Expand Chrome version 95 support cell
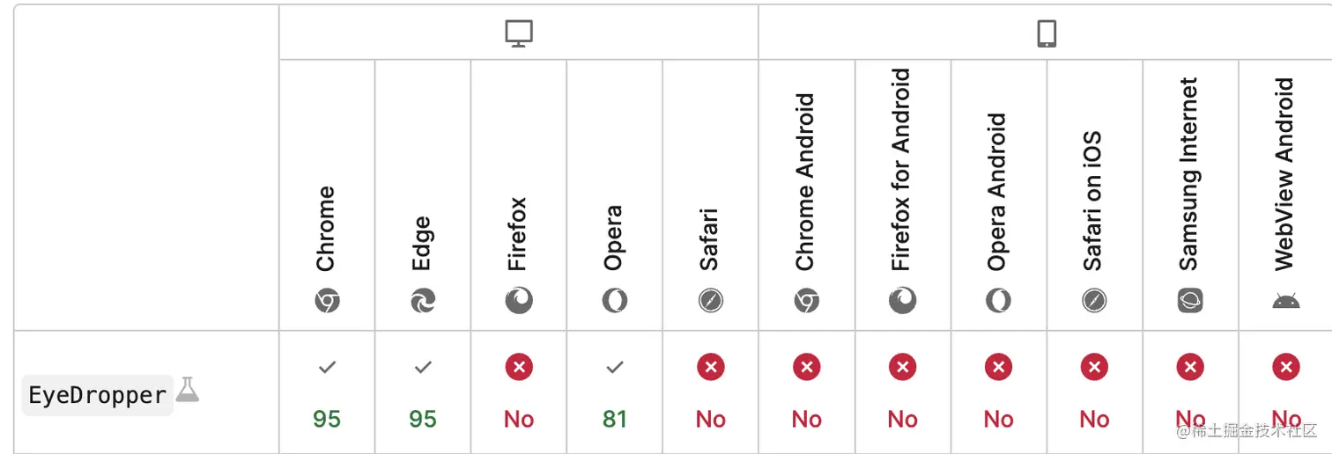 click(327, 393)
